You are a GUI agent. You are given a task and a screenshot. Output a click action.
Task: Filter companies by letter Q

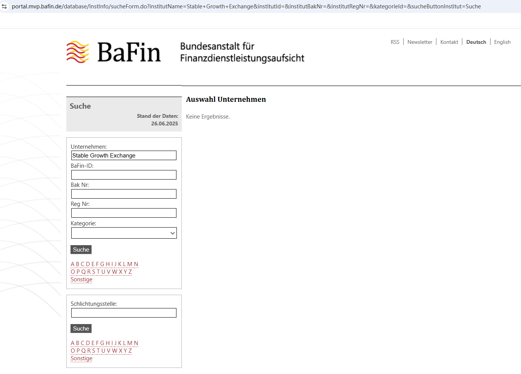83,272
